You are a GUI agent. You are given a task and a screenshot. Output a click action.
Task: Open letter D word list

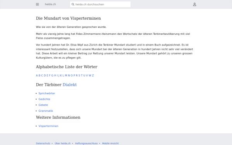[x=45, y=75]
